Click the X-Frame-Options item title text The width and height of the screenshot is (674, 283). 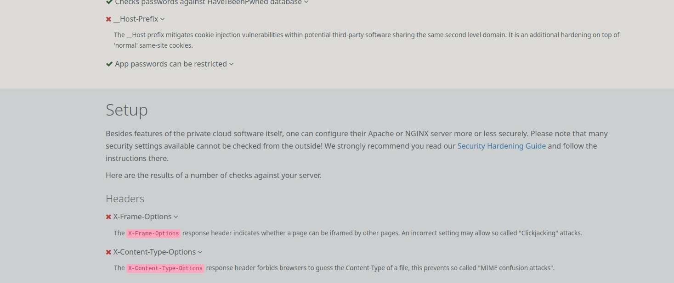pos(142,217)
